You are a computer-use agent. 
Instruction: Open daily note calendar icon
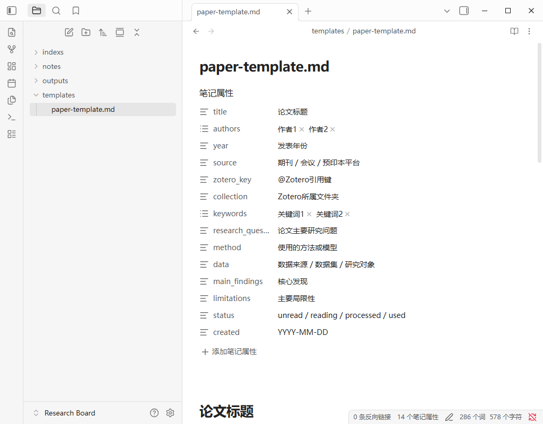[12, 83]
